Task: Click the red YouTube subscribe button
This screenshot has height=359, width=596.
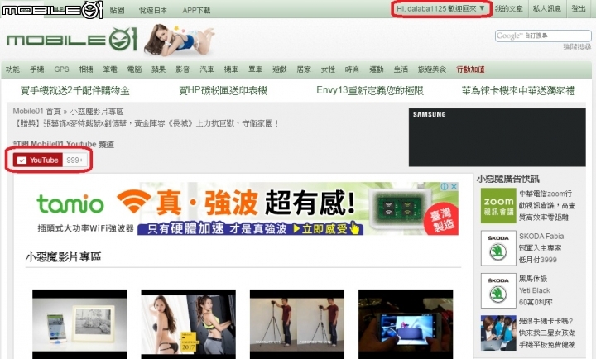Action: [37, 160]
